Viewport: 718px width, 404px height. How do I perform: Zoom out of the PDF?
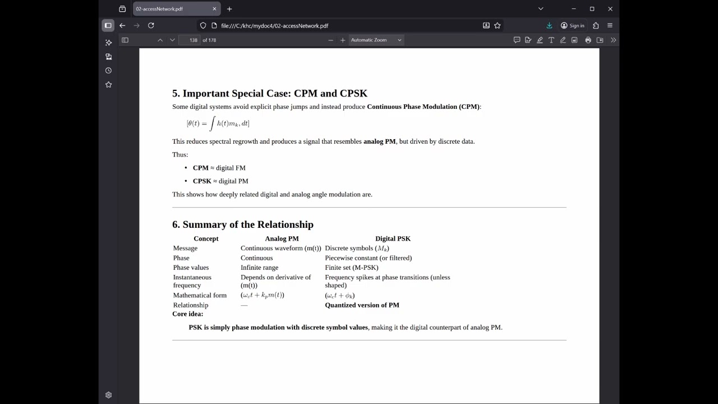[330, 40]
